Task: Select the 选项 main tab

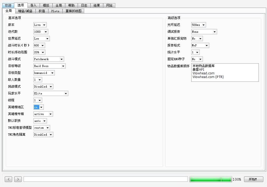Action: coord(21,5)
